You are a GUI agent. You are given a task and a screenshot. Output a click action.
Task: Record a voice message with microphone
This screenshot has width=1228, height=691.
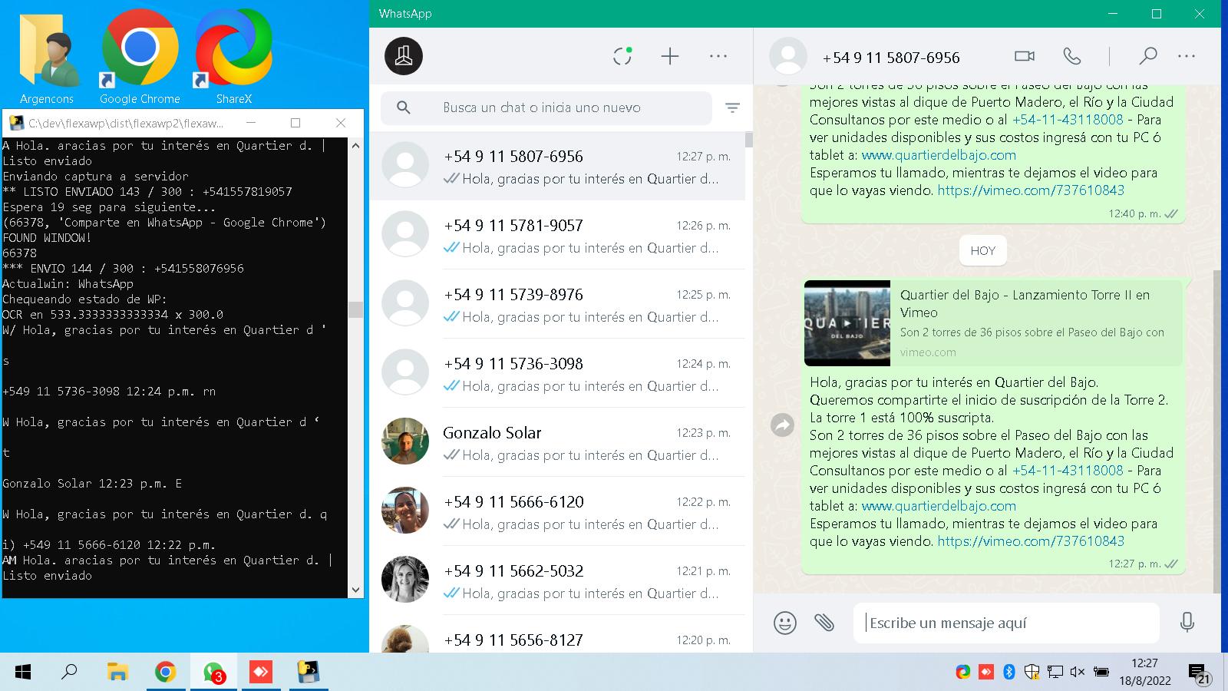point(1187,622)
